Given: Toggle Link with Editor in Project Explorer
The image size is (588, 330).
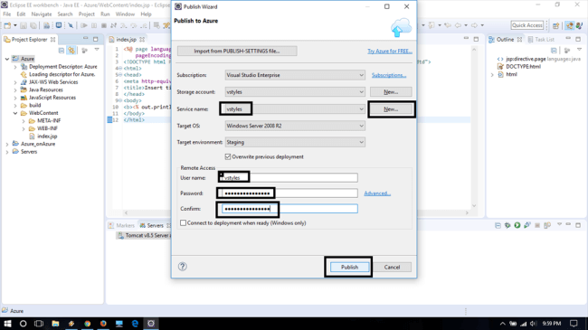Looking at the screenshot, I should (x=71, y=50).
